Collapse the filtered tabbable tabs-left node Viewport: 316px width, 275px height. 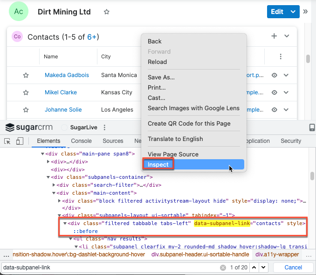(x=65, y=223)
